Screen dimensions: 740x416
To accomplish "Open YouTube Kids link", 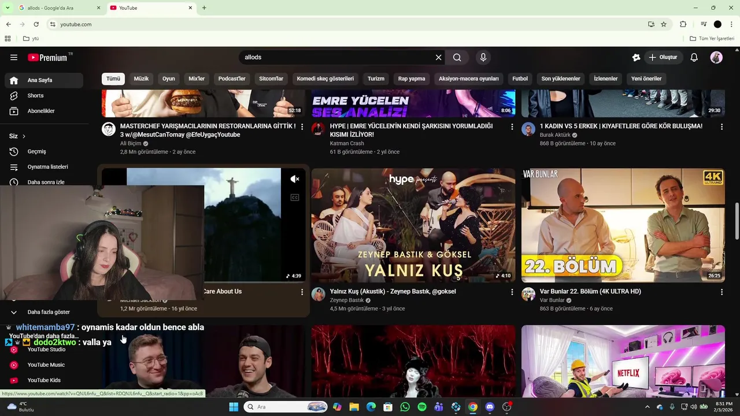I will coord(44,380).
